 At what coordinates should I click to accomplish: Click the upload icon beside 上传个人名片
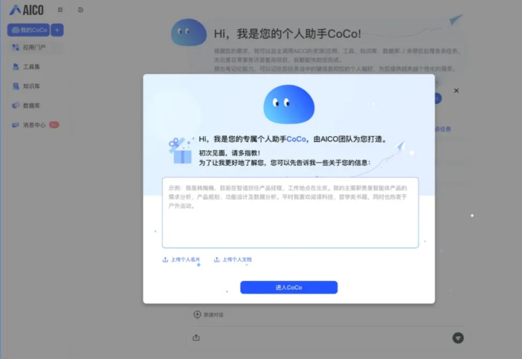coord(165,260)
